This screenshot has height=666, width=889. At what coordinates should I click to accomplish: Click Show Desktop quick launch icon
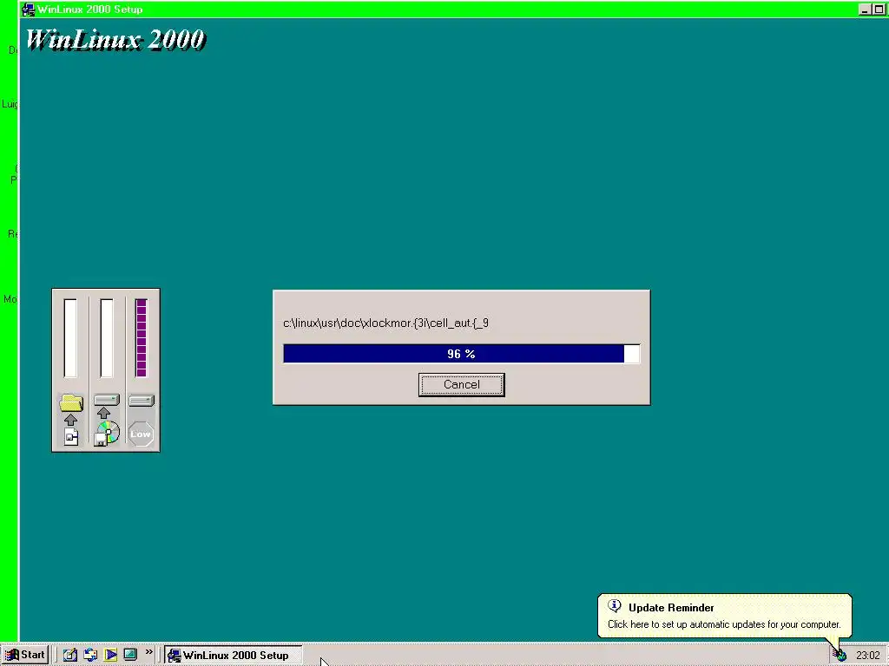[130, 654]
